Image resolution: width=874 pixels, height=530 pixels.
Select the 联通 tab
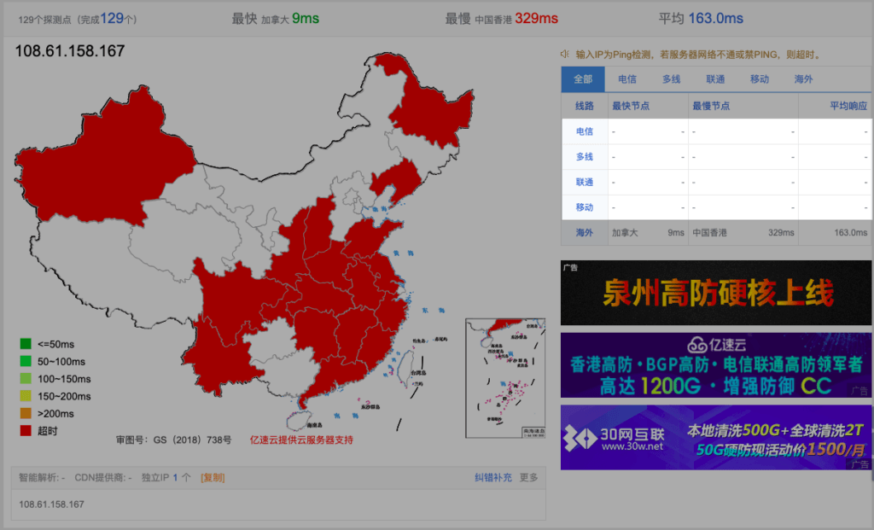(715, 79)
